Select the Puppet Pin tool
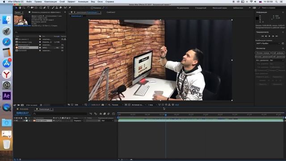Screen dimensions: 286x161 [x=70, y=8]
